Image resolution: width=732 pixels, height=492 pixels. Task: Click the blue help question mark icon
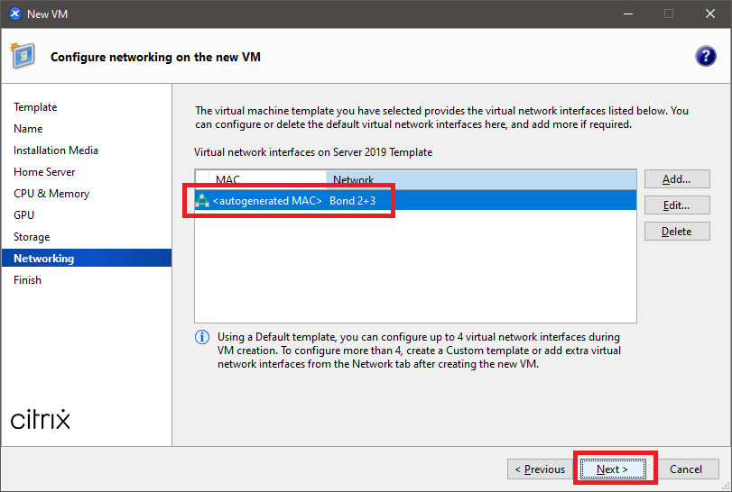[705, 56]
